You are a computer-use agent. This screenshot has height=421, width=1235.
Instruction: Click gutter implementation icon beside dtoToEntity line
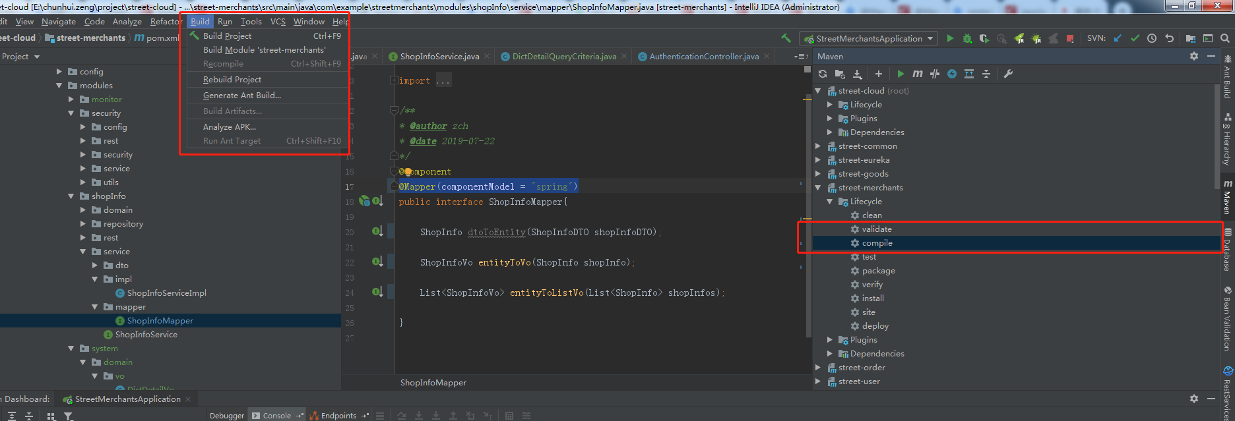[x=377, y=231]
